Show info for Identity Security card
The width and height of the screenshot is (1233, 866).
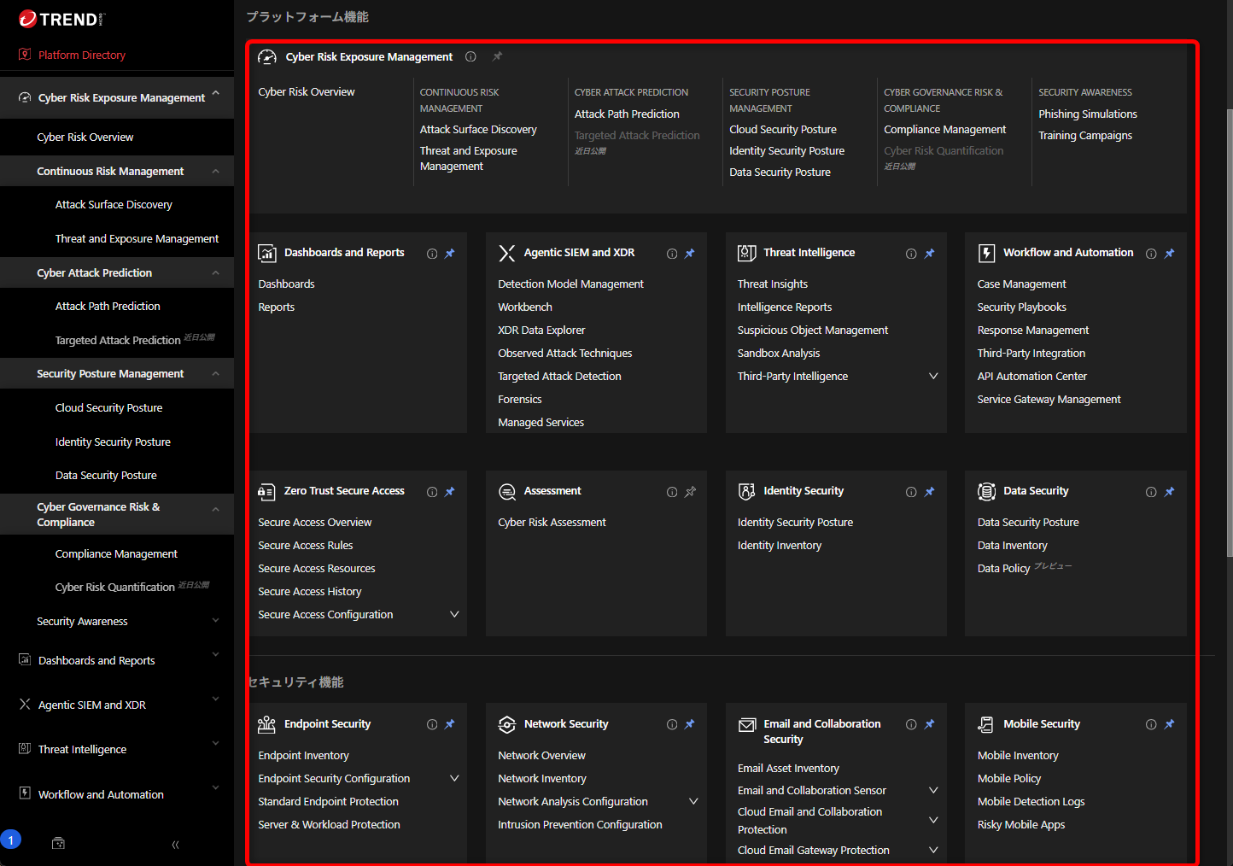(911, 492)
